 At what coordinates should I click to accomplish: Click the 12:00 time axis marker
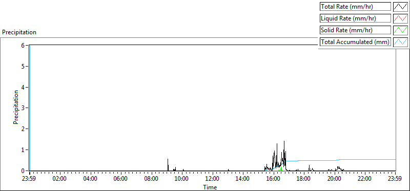pyautogui.click(x=213, y=179)
